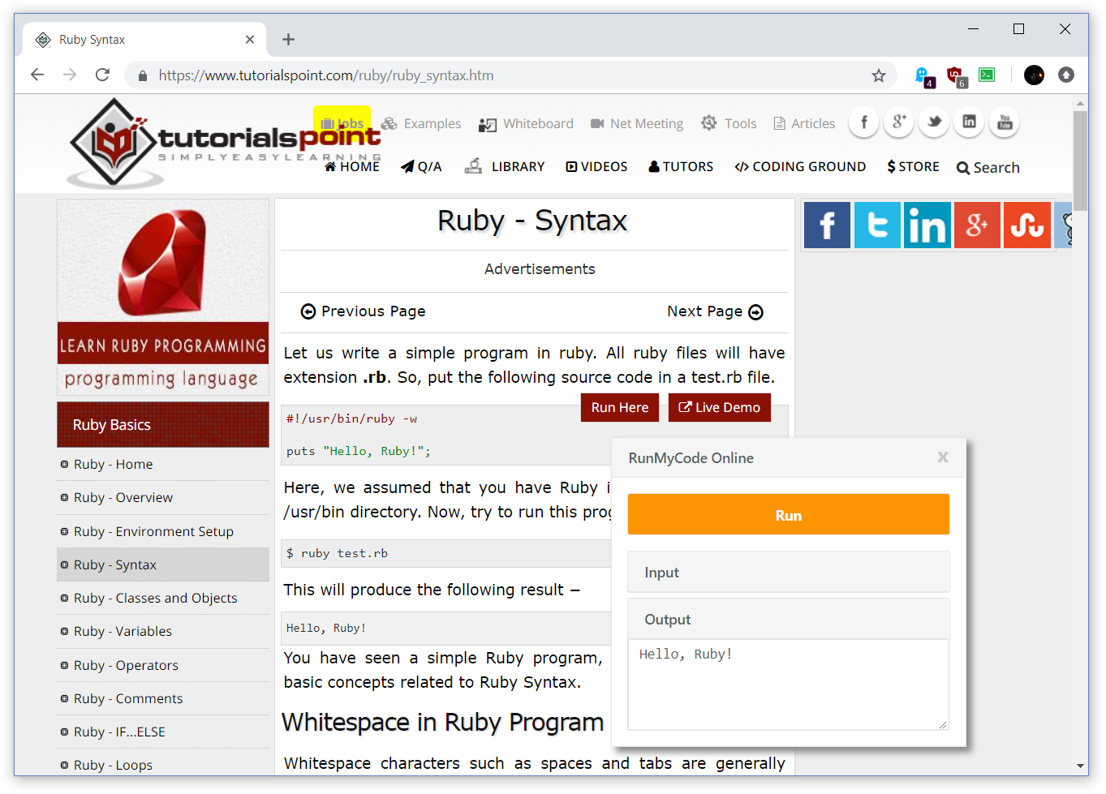
Task: Click inside the Output text area
Action: tap(788, 685)
